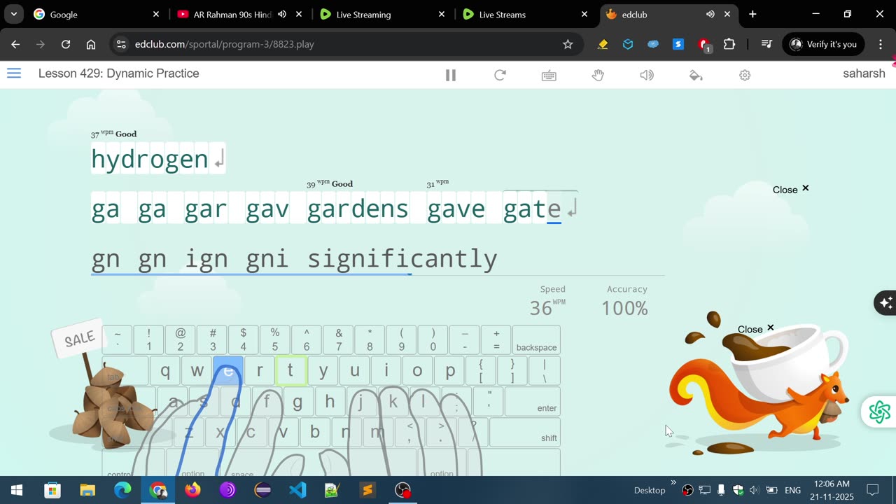The width and height of the screenshot is (896, 504).
Task: Restart the lesson with the reload icon
Action: [500, 75]
